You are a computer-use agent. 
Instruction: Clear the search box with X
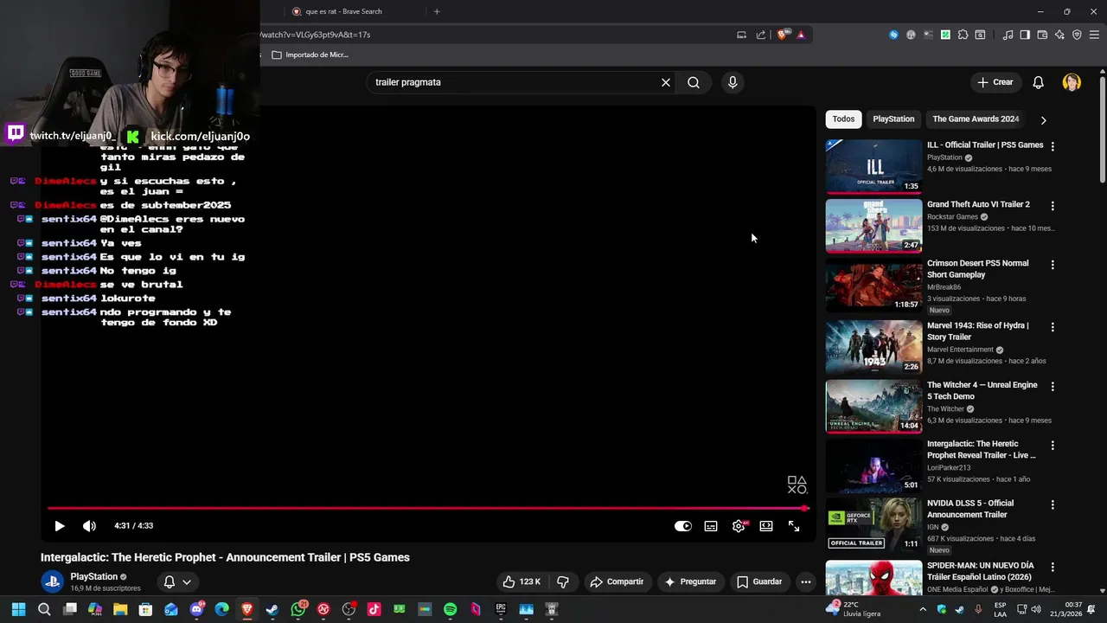[x=666, y=82]
